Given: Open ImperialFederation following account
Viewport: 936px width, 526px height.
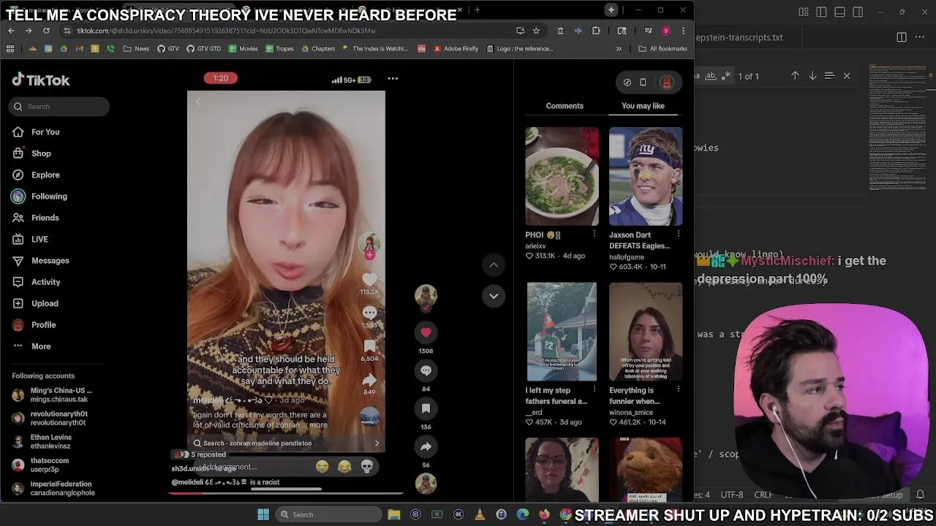Looking at the screenshot, I should tap(55, 489).
